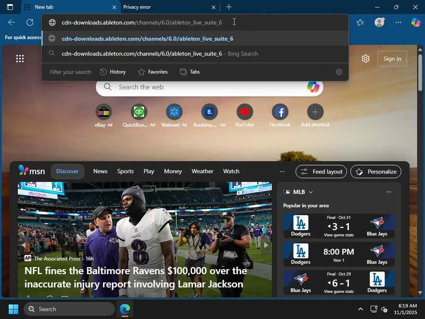
Task: Launch Copilot from web search box
Action: [313, 87]
